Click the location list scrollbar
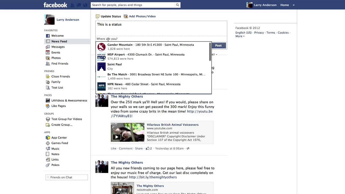The height and width of the screenshot is (194, 345). tap(210, 52)
